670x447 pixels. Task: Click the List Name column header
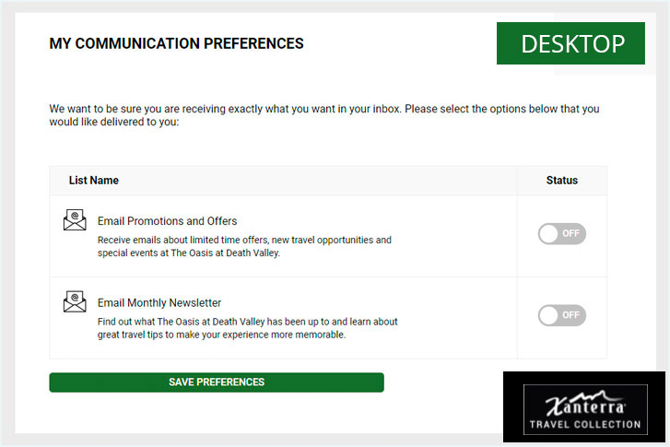coord(94,181)
